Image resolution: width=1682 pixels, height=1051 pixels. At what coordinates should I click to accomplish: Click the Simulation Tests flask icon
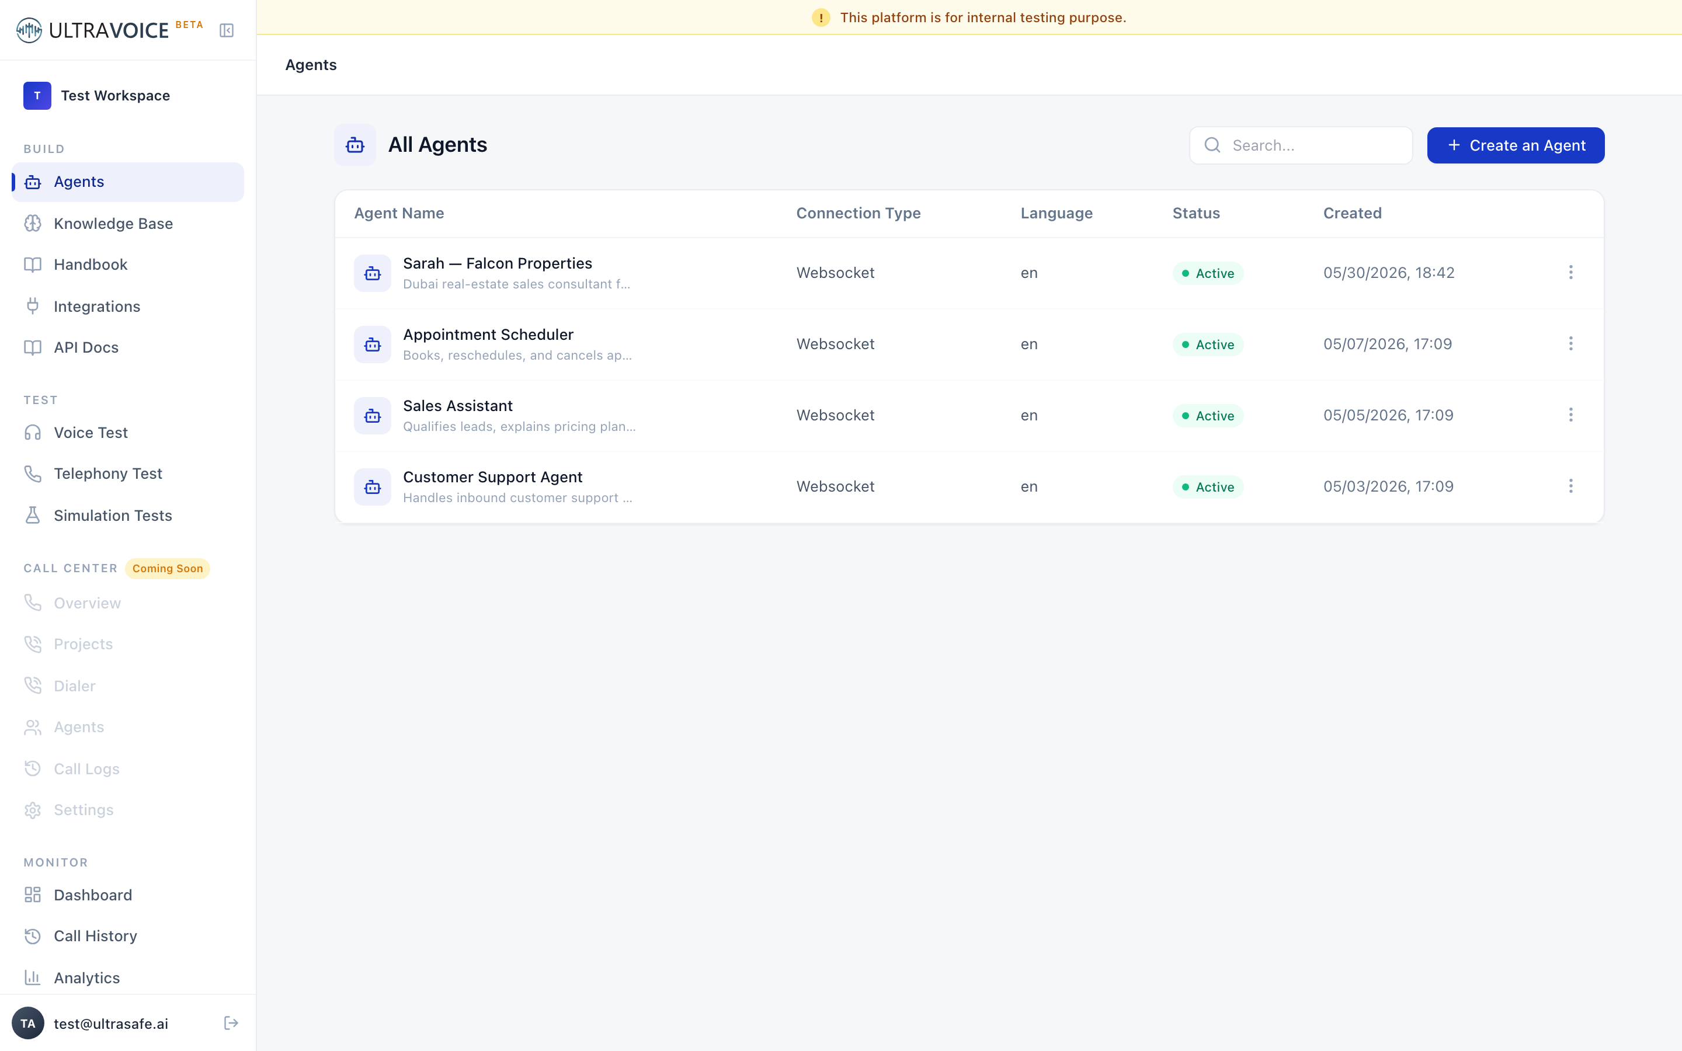click(x=33, y=515)
